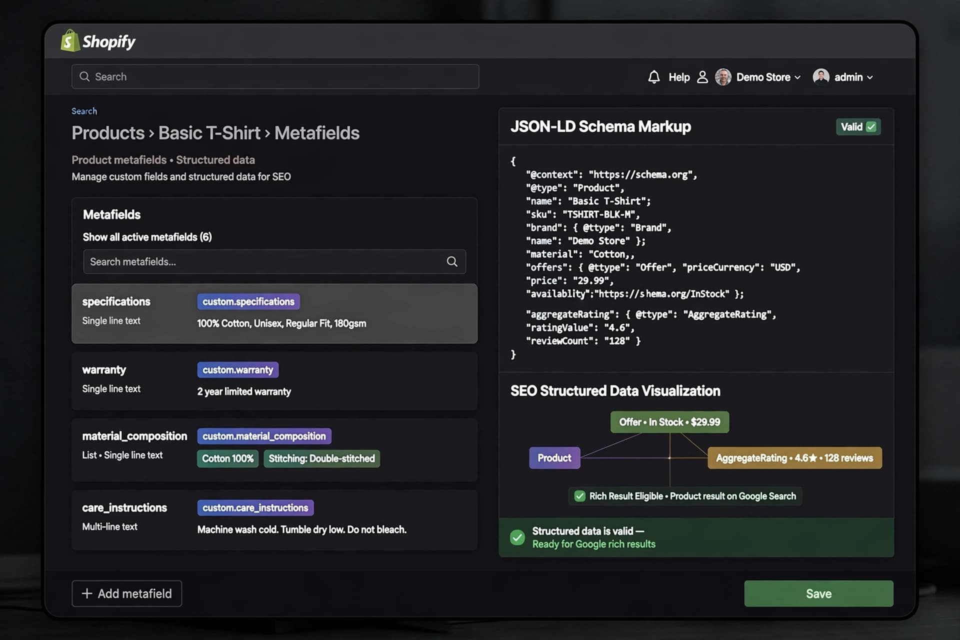Click the Offer In Stock $29.99 node

(x=669, y=422)
